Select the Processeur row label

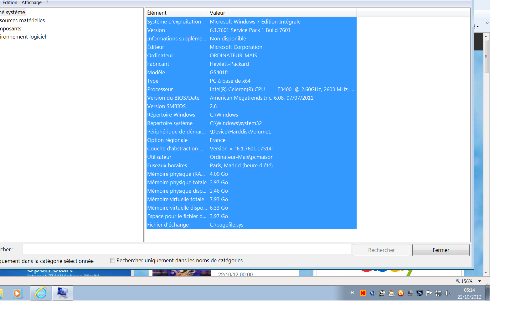coord(160,89)
